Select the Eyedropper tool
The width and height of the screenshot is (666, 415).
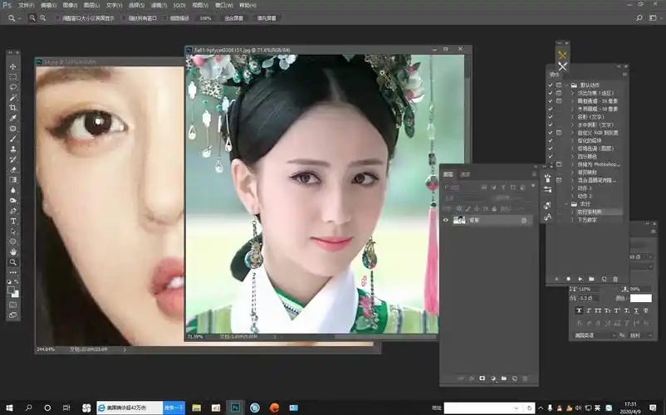point(13,118)
